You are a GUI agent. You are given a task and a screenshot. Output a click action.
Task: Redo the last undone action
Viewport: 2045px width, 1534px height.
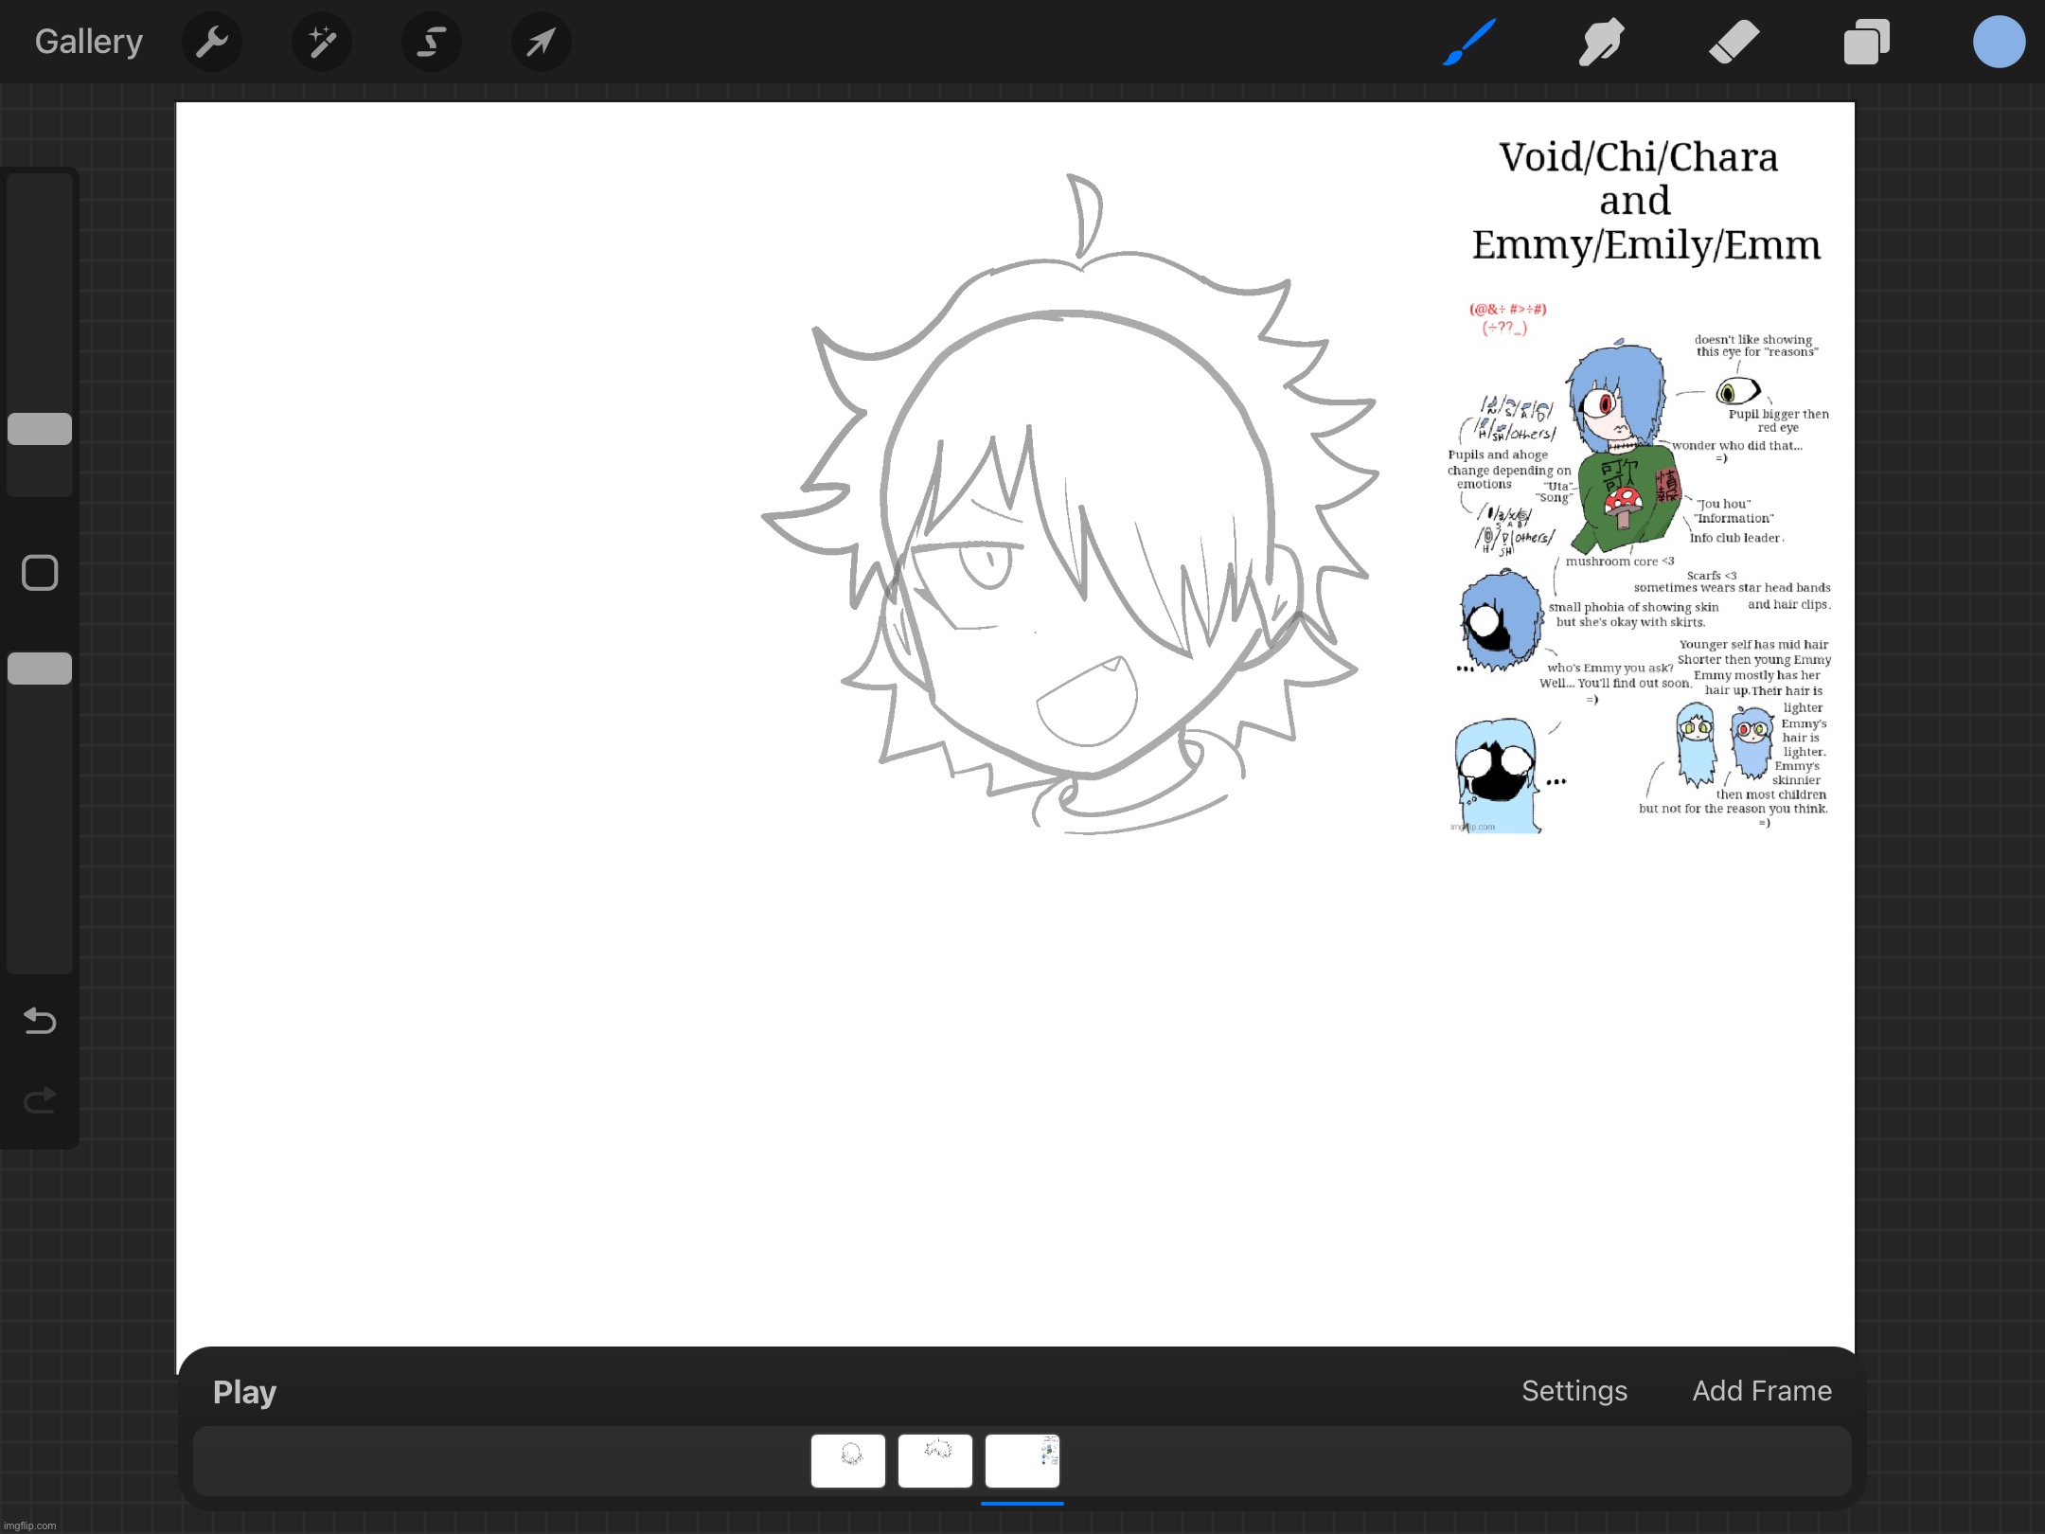40,1099
